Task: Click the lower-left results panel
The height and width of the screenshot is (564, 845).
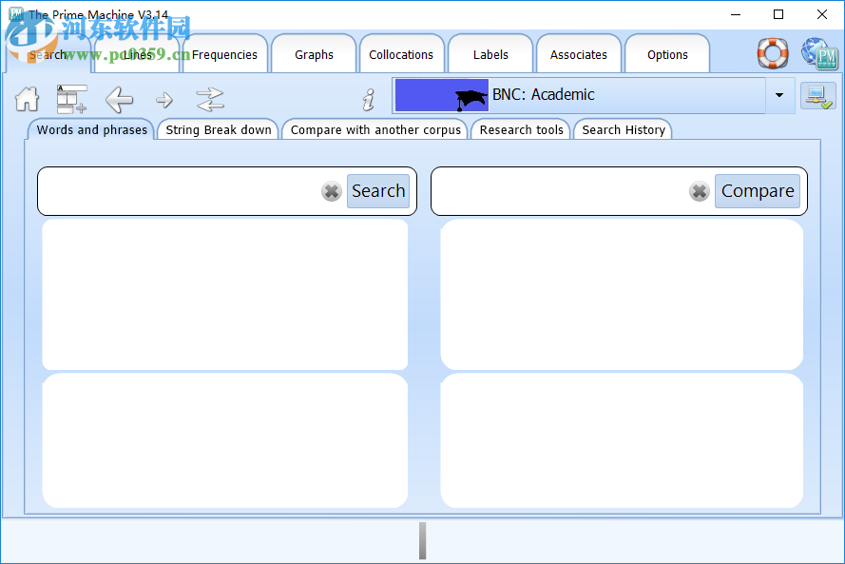Action: tap(224, 440)
